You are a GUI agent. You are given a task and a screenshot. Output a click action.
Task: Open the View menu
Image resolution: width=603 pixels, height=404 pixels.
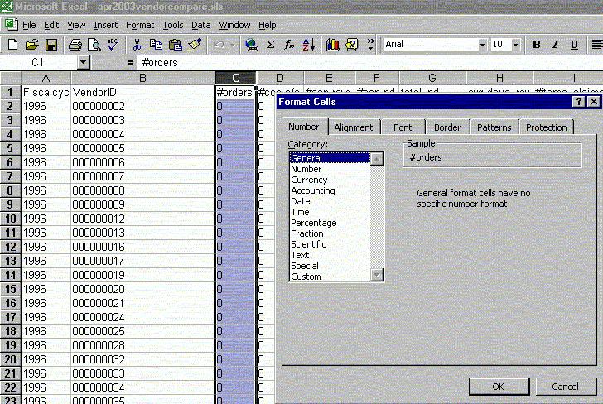click(76, 25)
